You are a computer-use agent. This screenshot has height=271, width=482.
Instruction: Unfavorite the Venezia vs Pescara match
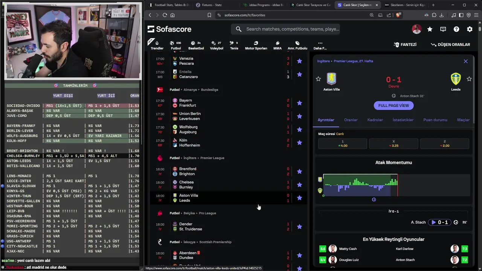299,61
